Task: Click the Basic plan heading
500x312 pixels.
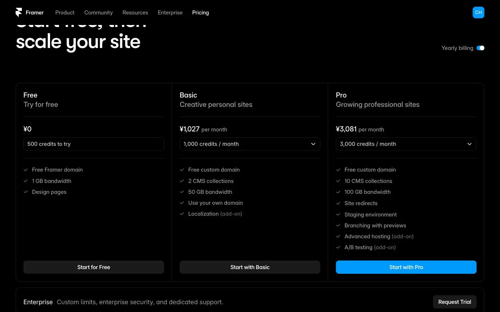Action: point(188,95)
